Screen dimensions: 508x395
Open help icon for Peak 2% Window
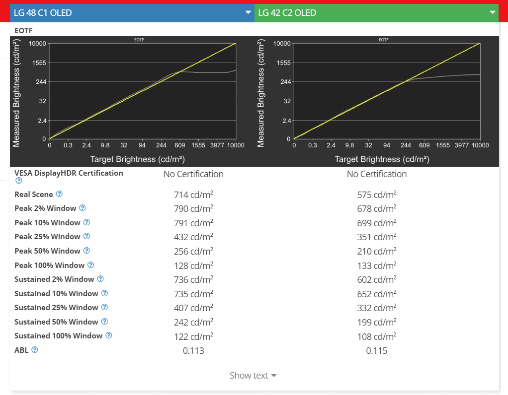(83, 208)
